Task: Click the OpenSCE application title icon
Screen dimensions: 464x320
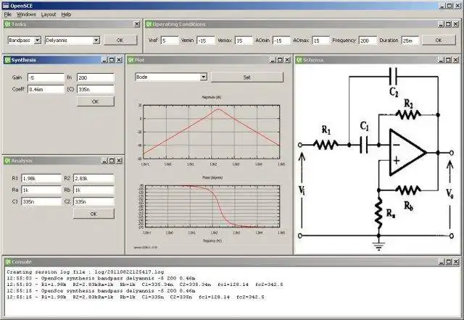Action: point(6,6)
